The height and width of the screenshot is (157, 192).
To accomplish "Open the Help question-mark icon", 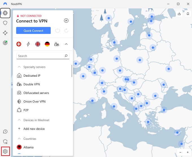I will [5, 132].
